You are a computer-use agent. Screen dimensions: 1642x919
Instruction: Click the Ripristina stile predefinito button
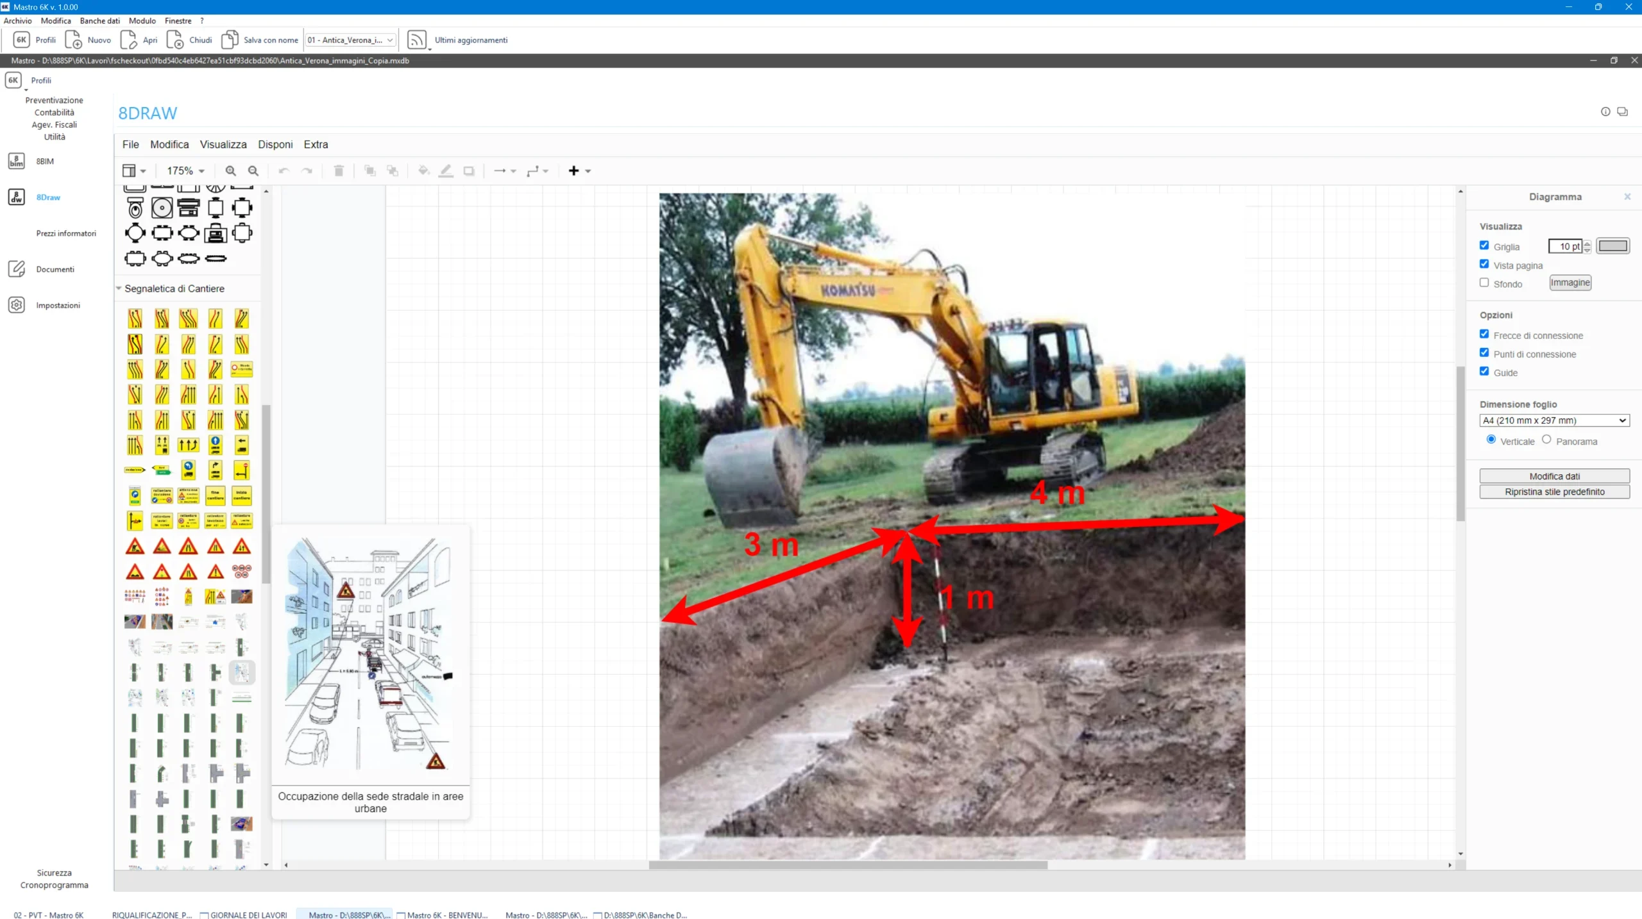pyautogui.click(x=1554, y=492)
